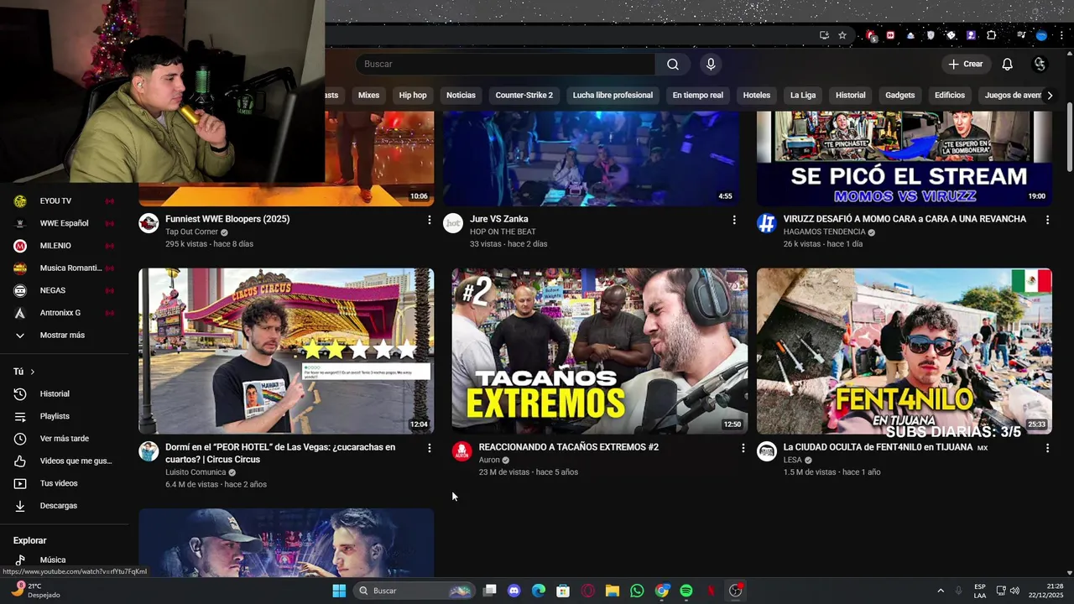This screenshot has height=604, width=1074.
Task: Click the Luisito Comunica channel avatar
Action: pos(149,451)
